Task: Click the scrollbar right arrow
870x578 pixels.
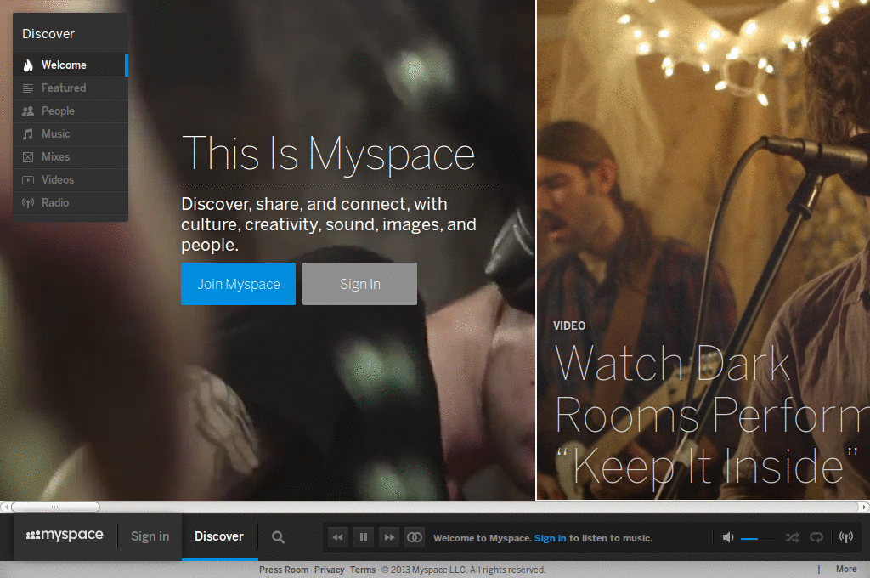Action: [x=864, y=507]
